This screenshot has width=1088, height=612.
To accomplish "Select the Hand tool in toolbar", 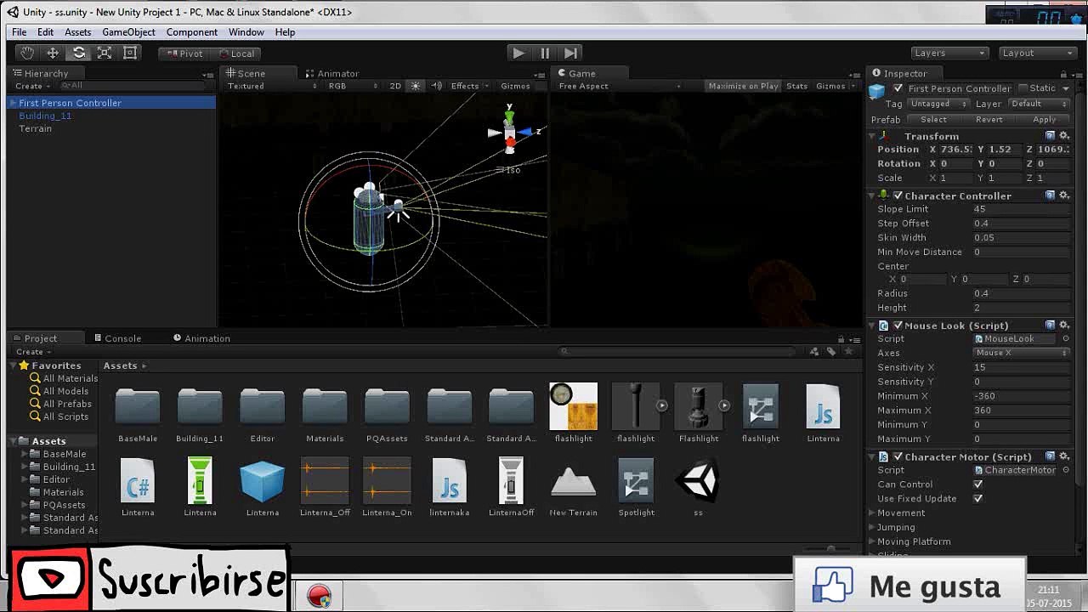I will click(x=26, y=53).
